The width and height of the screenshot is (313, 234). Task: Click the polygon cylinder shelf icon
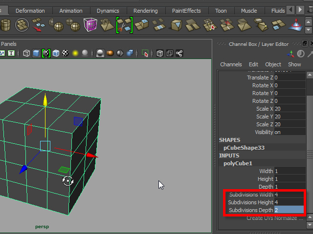click(5, 25)
